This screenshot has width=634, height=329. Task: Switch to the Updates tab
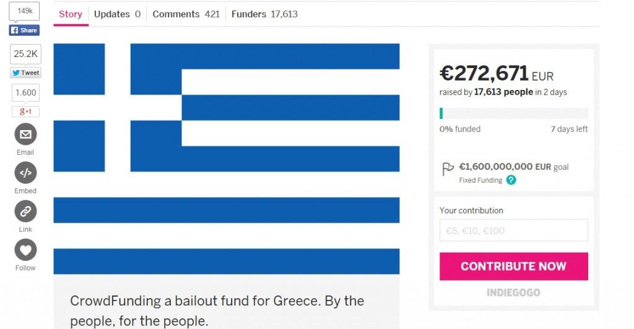click(117, 14)
